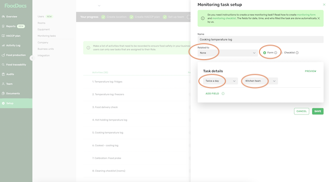Click the Cancel button
Viewport: 329px width, 182px height.
[x=302, y=111]
